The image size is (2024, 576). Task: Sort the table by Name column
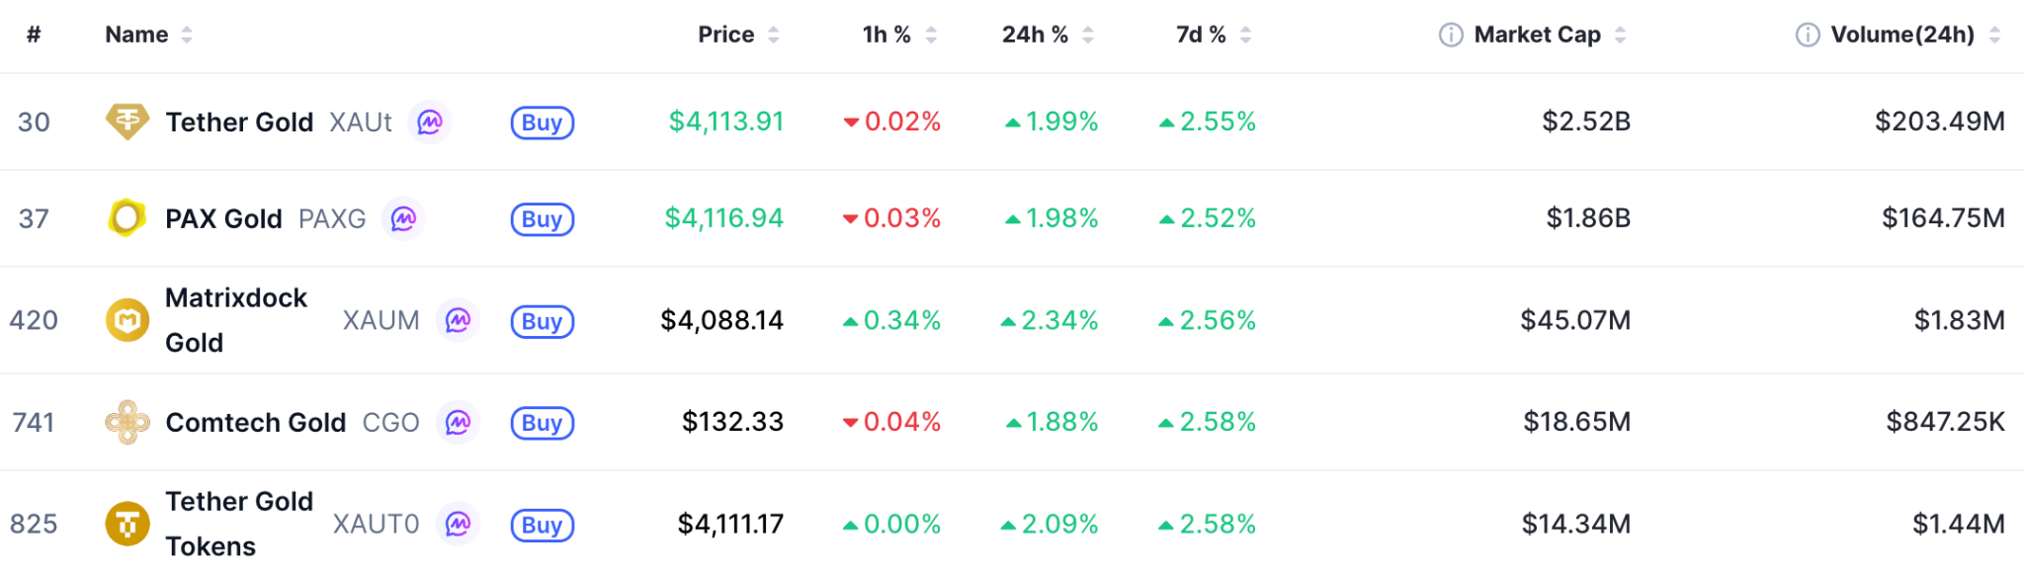click(148, 35)
